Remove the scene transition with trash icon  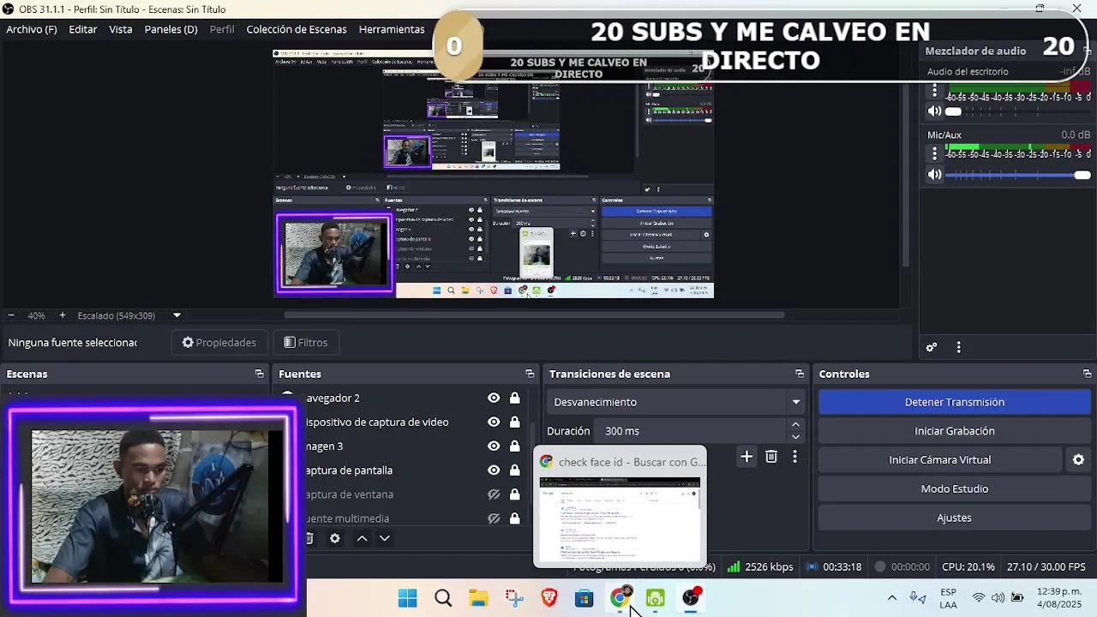tap(771, 457)
